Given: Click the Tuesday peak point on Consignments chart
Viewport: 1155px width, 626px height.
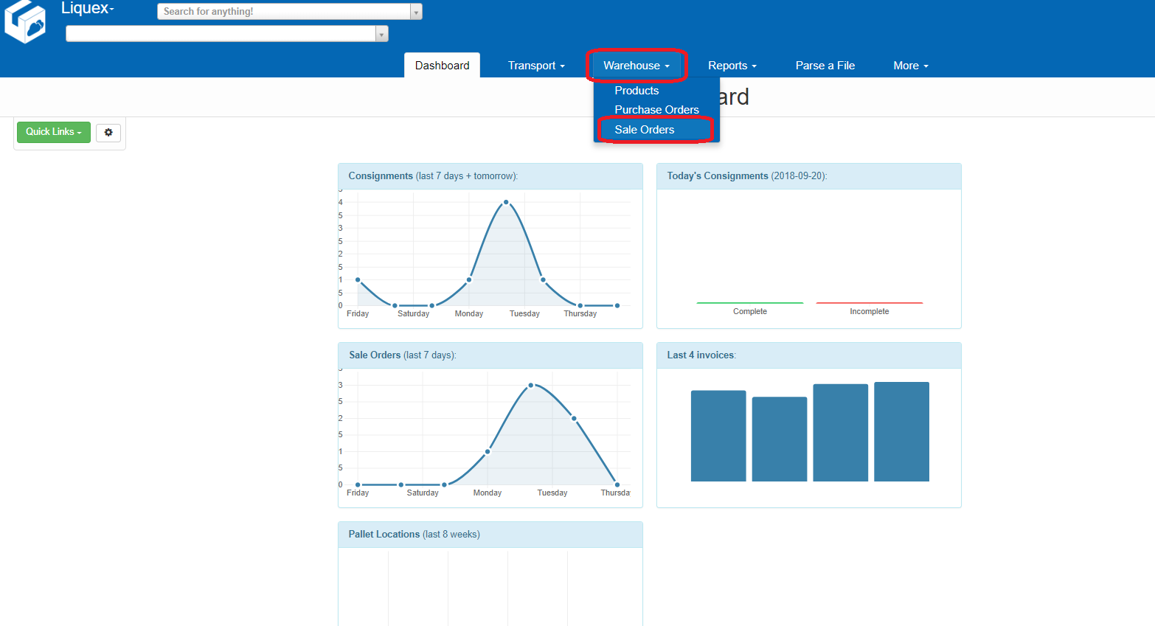Looking at the screenshot, I should point(506,202).
